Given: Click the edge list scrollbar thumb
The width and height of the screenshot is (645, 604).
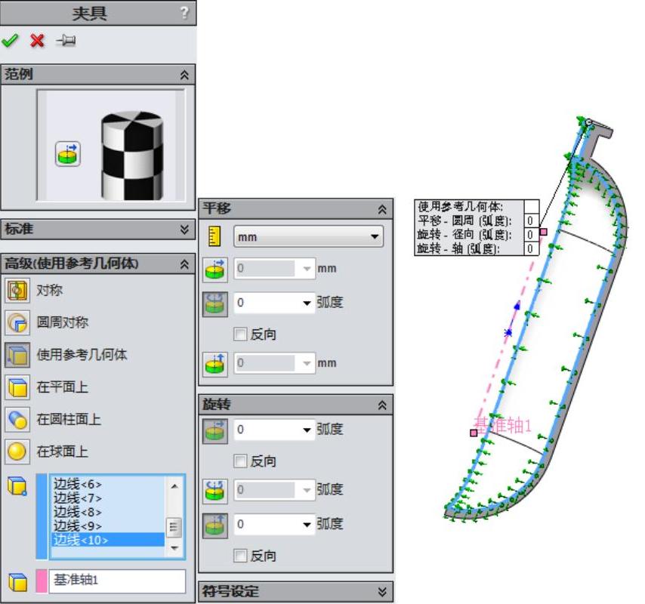Looking at the screenshot, I should tap(173, 527).
